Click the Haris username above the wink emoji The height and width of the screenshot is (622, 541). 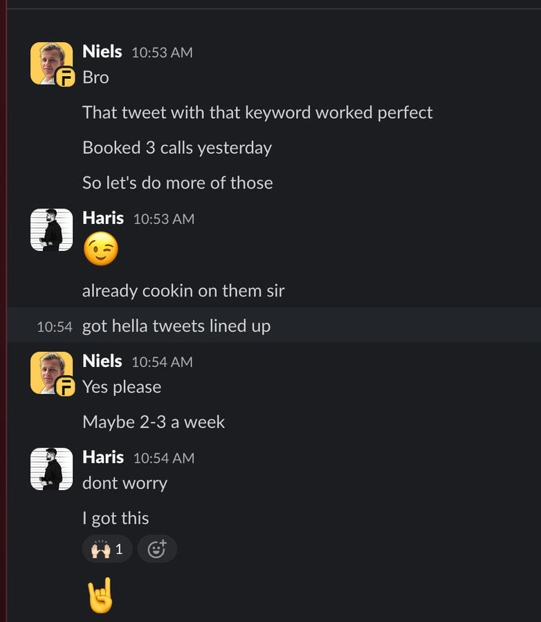coord(103,218)
